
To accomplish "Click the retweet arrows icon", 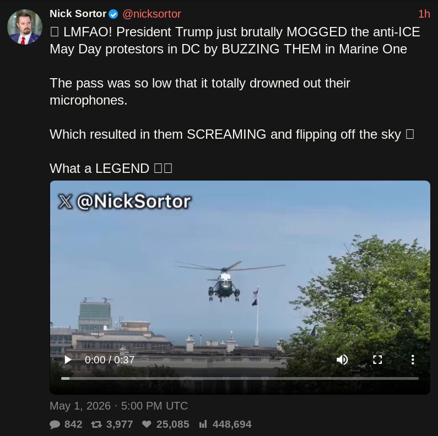I will 96,424.
